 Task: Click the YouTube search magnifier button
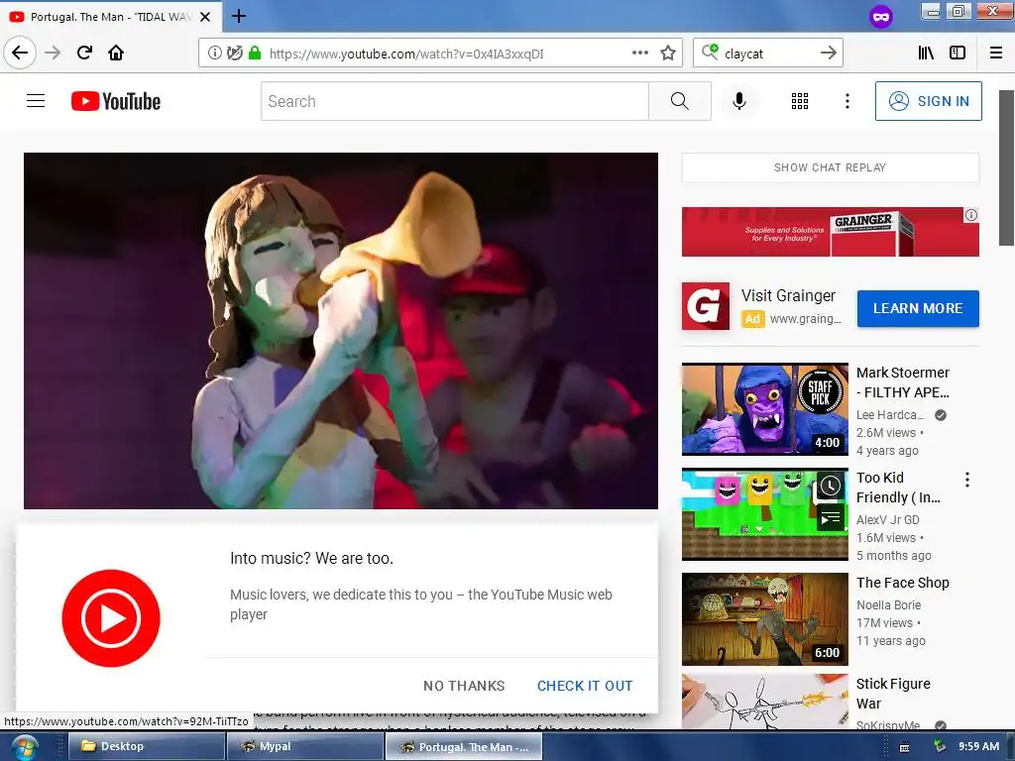680,101
